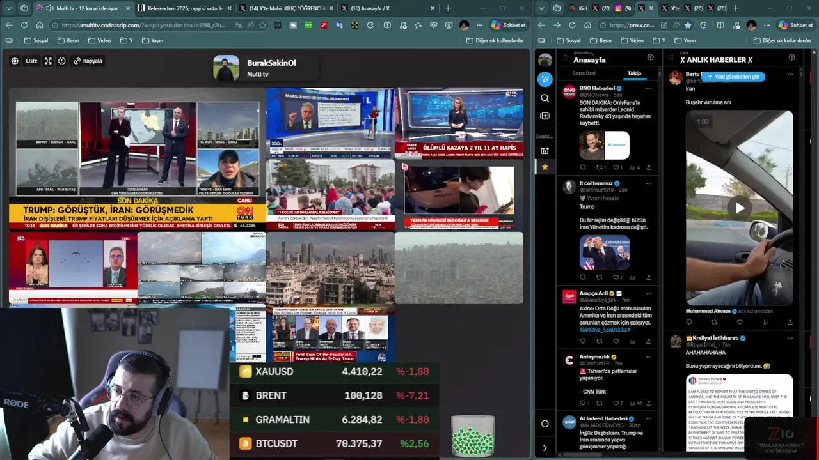The height and width of the screenshot is (460, 819).
Task: Switch to Anasayfa / X tab in left window
Action: point(389,8)
